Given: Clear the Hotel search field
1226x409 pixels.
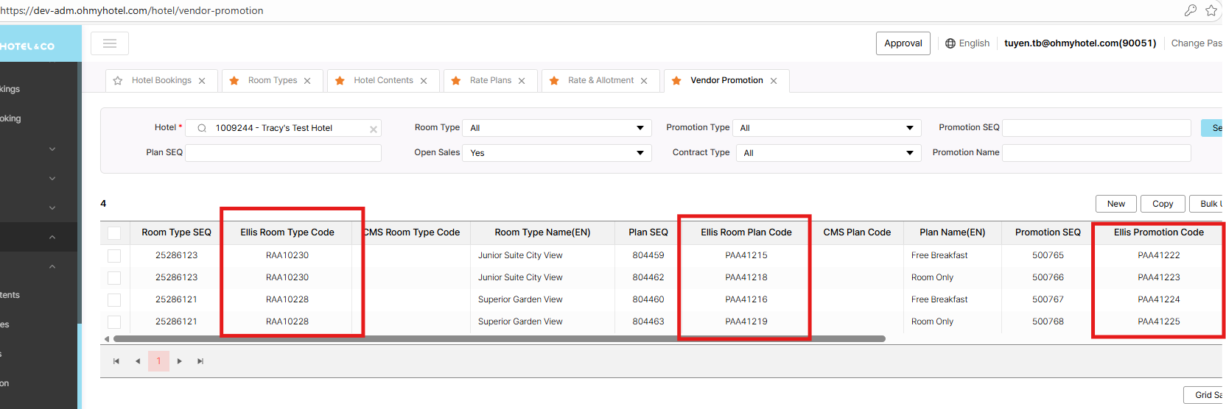Looking at the screenshot, I should (x=374, y=129).
